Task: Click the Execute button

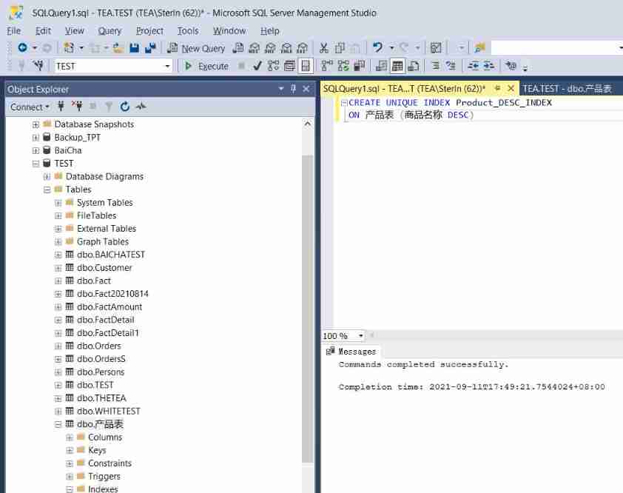Action: coord(206,66)
